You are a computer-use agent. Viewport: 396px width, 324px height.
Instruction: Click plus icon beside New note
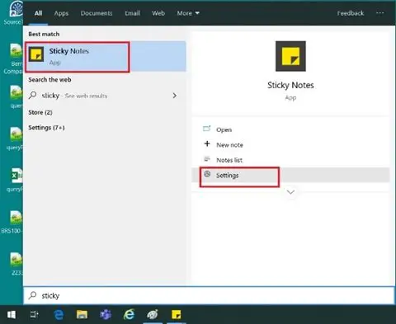click(x=207, y=143)
